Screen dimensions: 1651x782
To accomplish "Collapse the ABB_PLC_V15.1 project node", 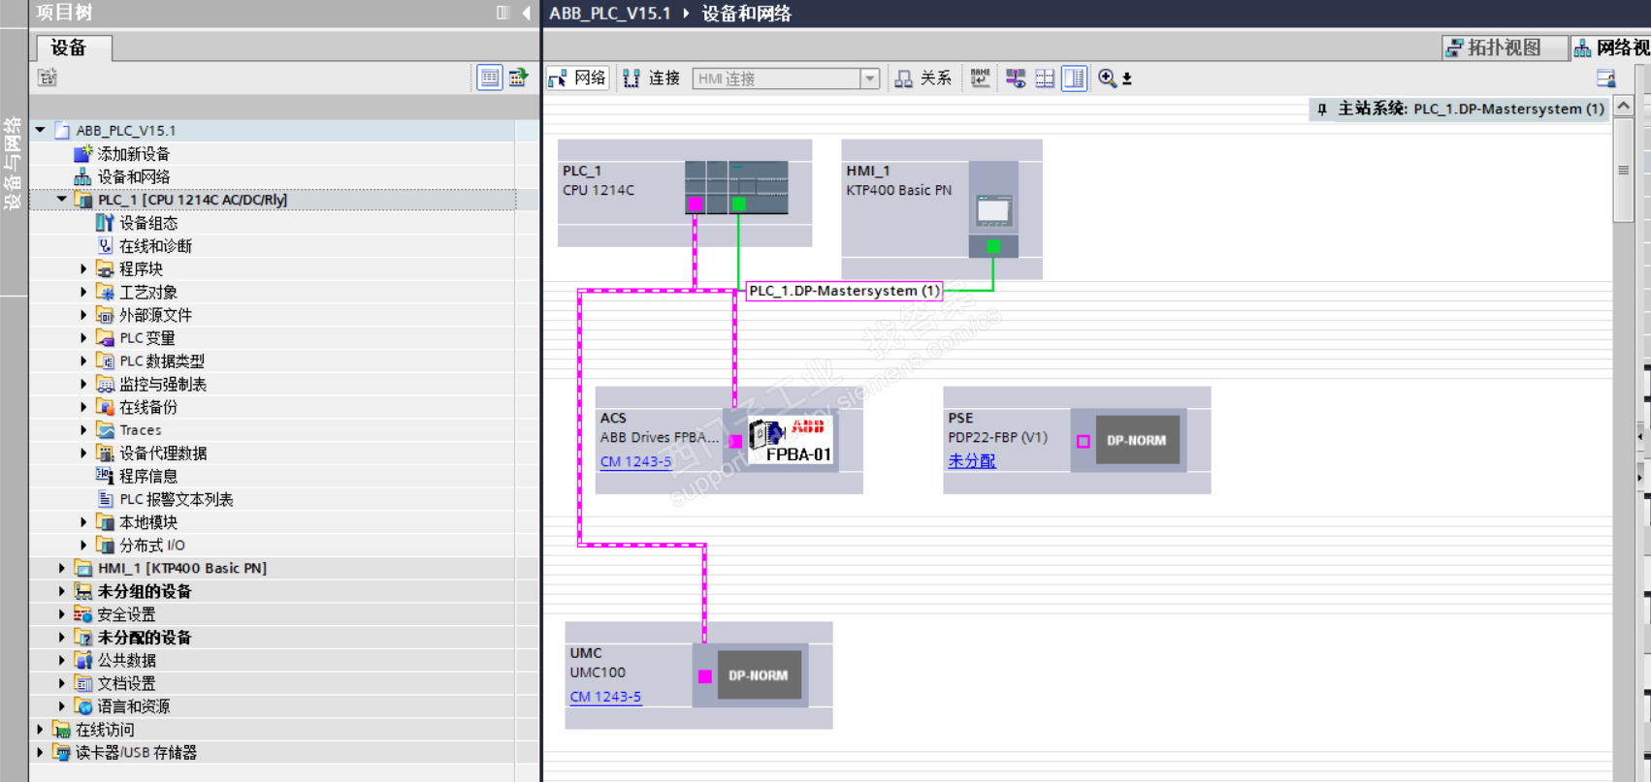I will (41, 130).
